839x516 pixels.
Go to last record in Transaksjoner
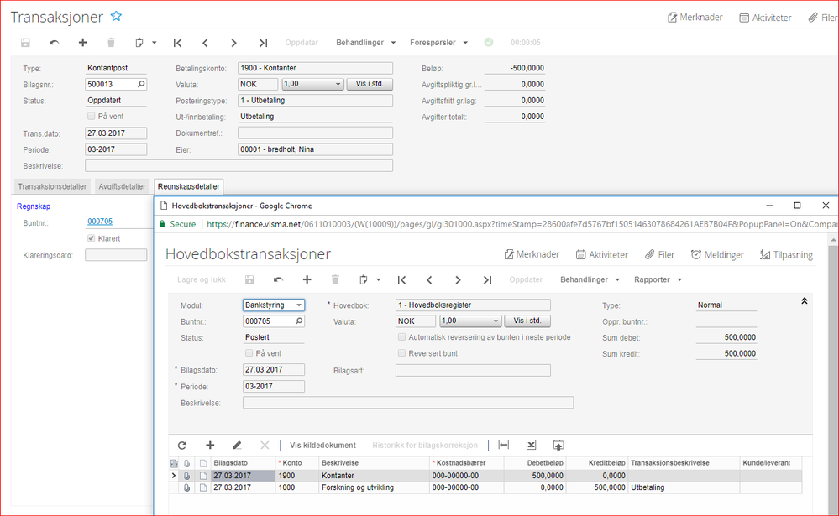point(263,43)
